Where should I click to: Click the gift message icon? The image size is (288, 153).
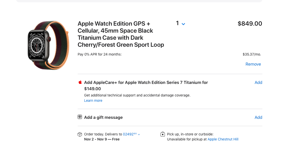tap(80, 117)
